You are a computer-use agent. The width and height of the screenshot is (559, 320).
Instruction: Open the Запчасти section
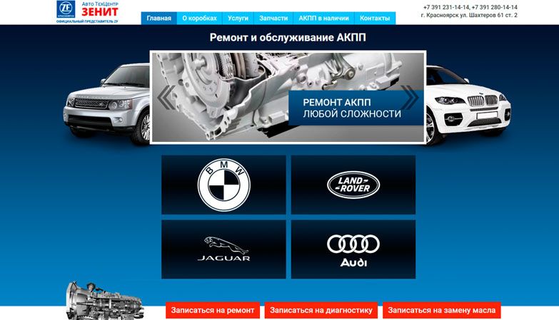[x=273, y=18]
